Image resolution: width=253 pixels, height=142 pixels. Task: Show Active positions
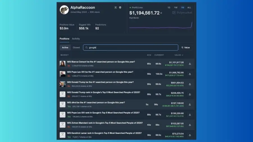[65, 48]
